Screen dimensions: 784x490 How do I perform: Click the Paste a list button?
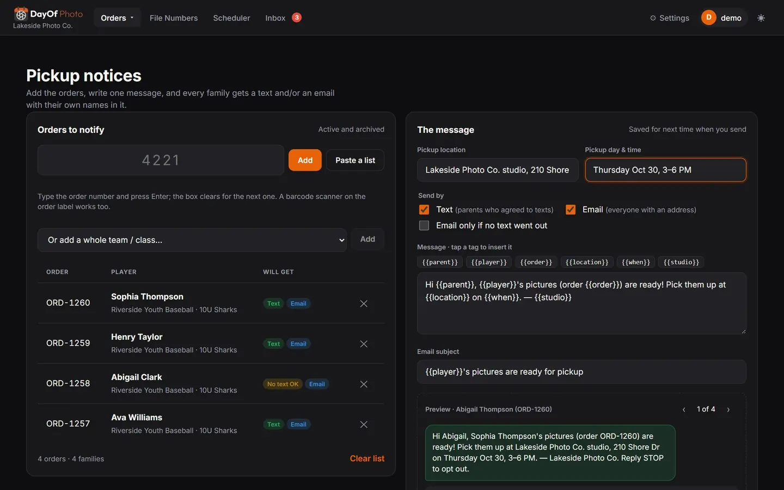point(355,160)
